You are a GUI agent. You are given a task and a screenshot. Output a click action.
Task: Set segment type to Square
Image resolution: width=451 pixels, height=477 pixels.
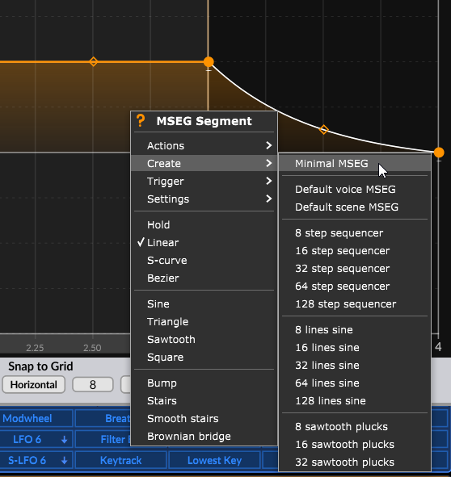(204, 357)
